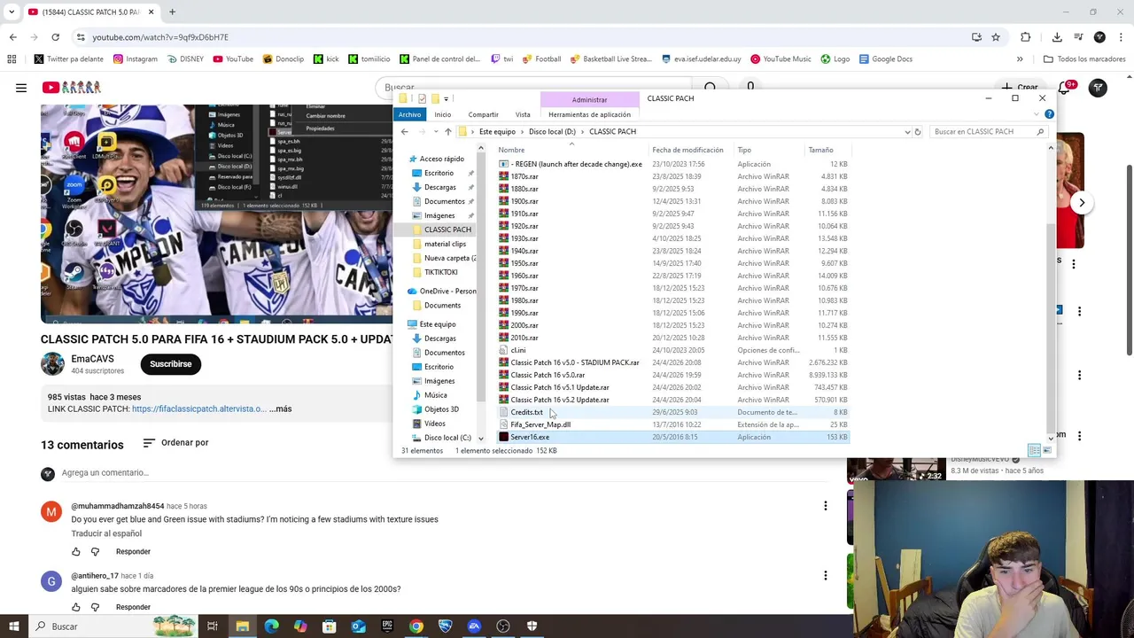Reload the page in Chrome
Screen dimensions: 1134x638
click(55, 37)
